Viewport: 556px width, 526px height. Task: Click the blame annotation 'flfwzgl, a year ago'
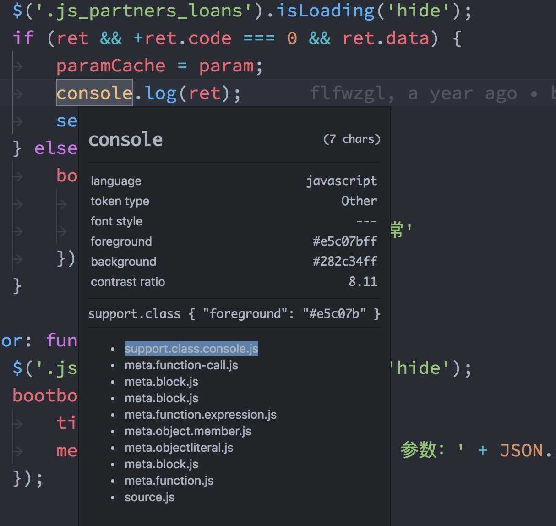coord(408,93)
